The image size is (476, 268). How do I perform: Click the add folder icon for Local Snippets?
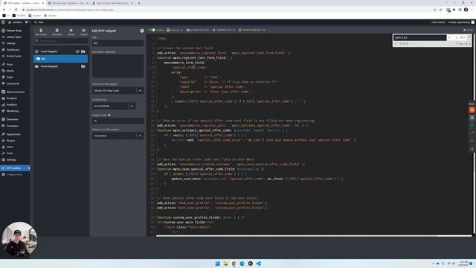[x=83, y=51]
